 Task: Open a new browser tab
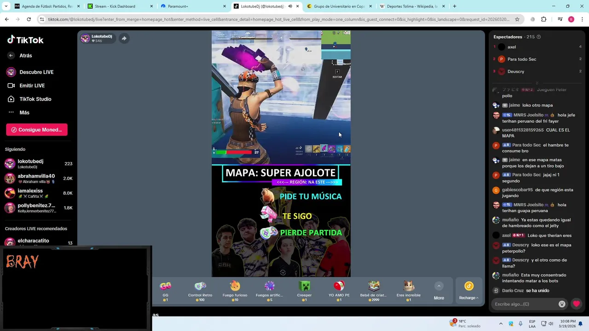[455, 6]
